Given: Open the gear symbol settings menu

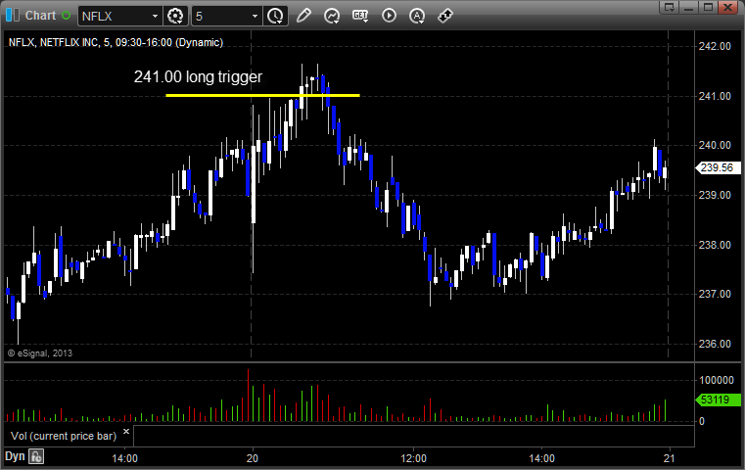Looking at the screenshot, I should 175,17.
